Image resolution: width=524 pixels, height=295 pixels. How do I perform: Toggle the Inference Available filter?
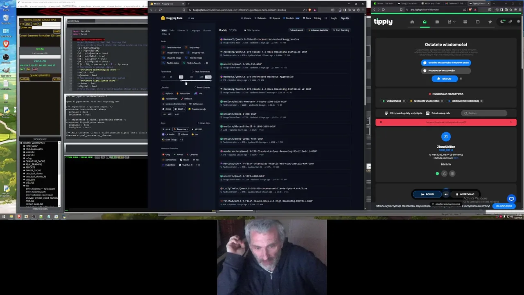(x=318, y=30)
